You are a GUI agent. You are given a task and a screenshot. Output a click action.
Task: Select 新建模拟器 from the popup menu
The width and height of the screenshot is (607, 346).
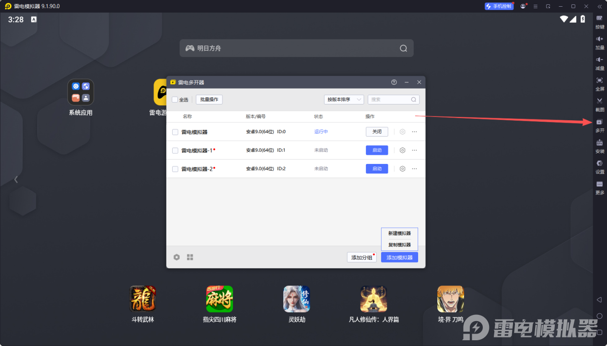pyautogui.click(x=399, y=233)
